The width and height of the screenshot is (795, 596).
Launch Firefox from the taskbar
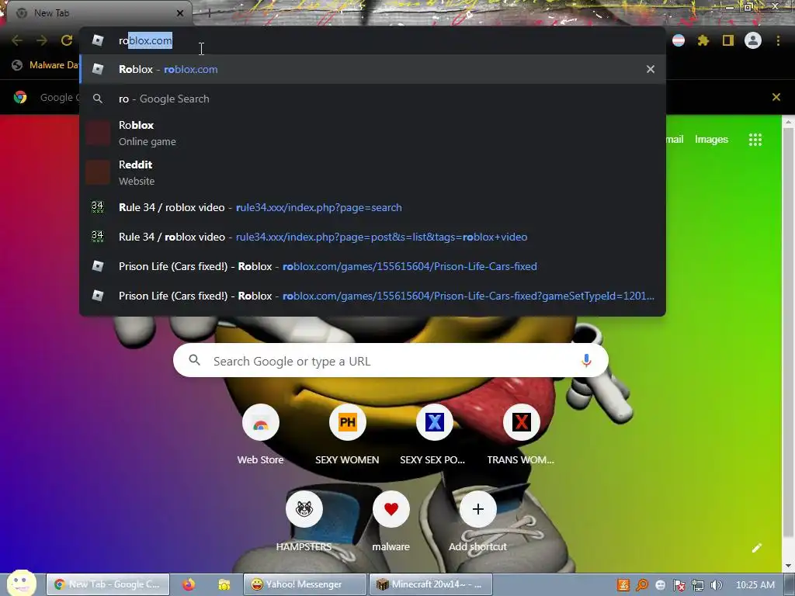coord(189,585)
